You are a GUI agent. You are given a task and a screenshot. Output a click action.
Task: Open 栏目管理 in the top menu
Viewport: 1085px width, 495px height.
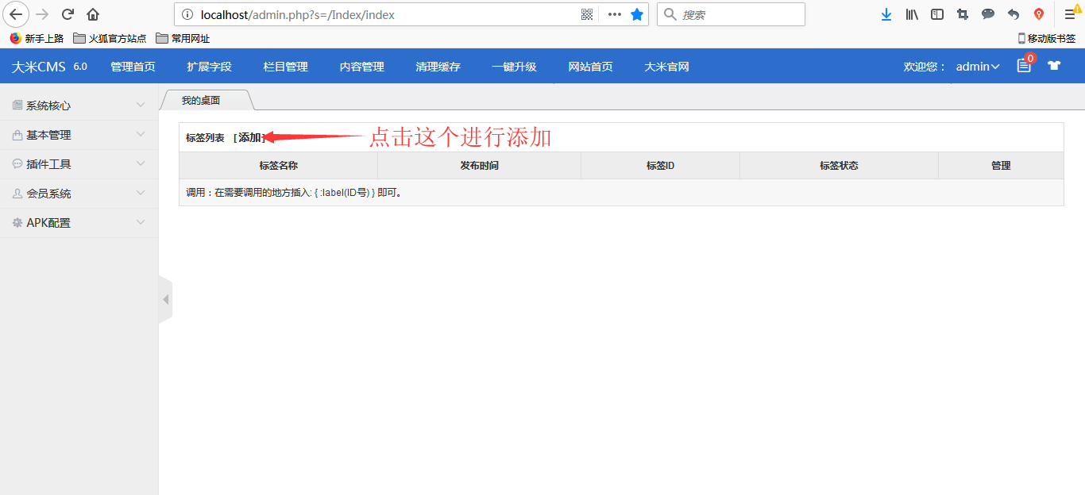pos(285,67)
